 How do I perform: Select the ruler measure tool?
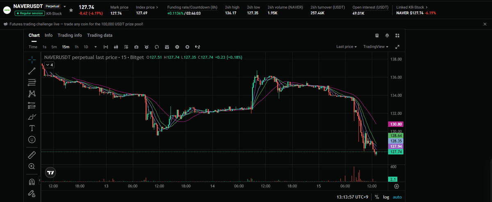pyautogui.click(x=32, y=155)
